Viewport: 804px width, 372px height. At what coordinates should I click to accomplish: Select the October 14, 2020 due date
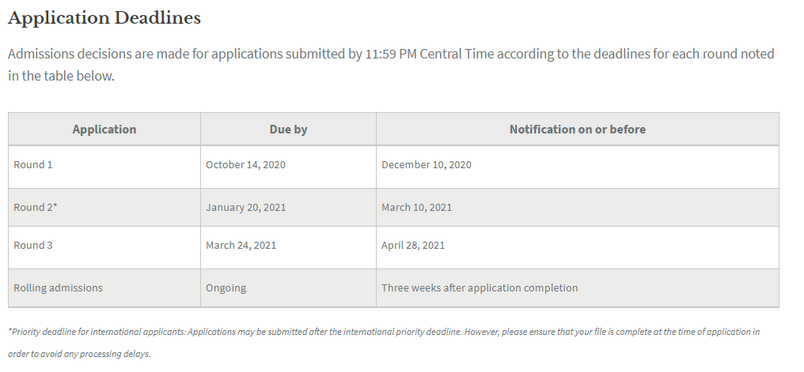245,165
